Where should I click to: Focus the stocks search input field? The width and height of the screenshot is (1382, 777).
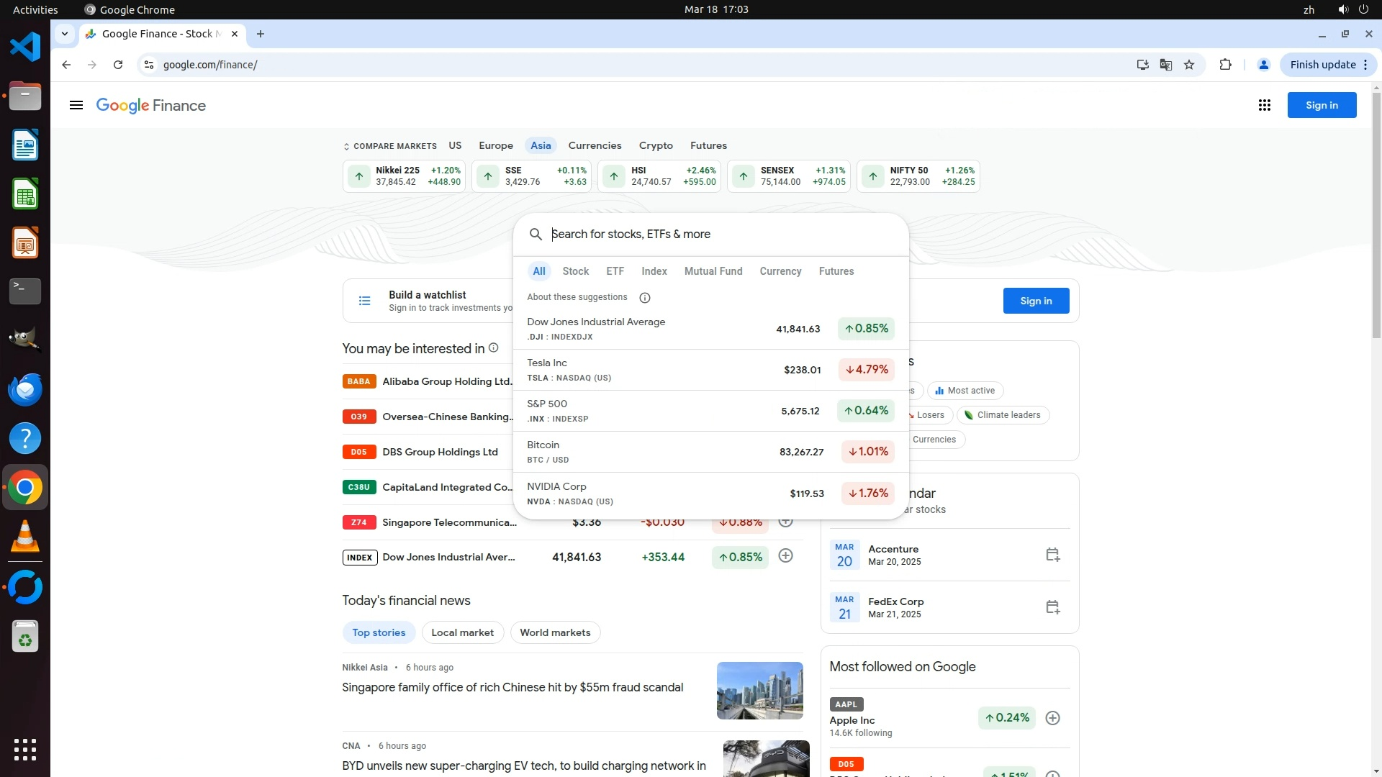click(x=720, y=235)
